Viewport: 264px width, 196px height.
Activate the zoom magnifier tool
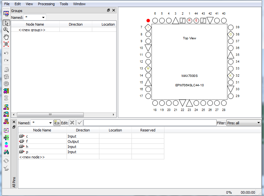(x=6, y=30)
